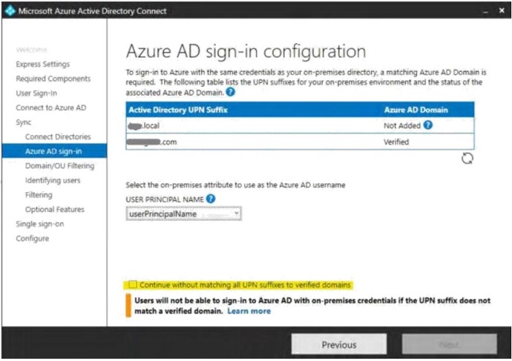
Task: Minimize the Azure AD Connect window
Action: (x=486, y=11)
